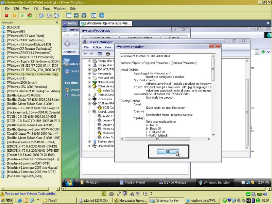The image size is (272, 204).
Task: Open the VM menu in VMware
Action: pos(36,8)
